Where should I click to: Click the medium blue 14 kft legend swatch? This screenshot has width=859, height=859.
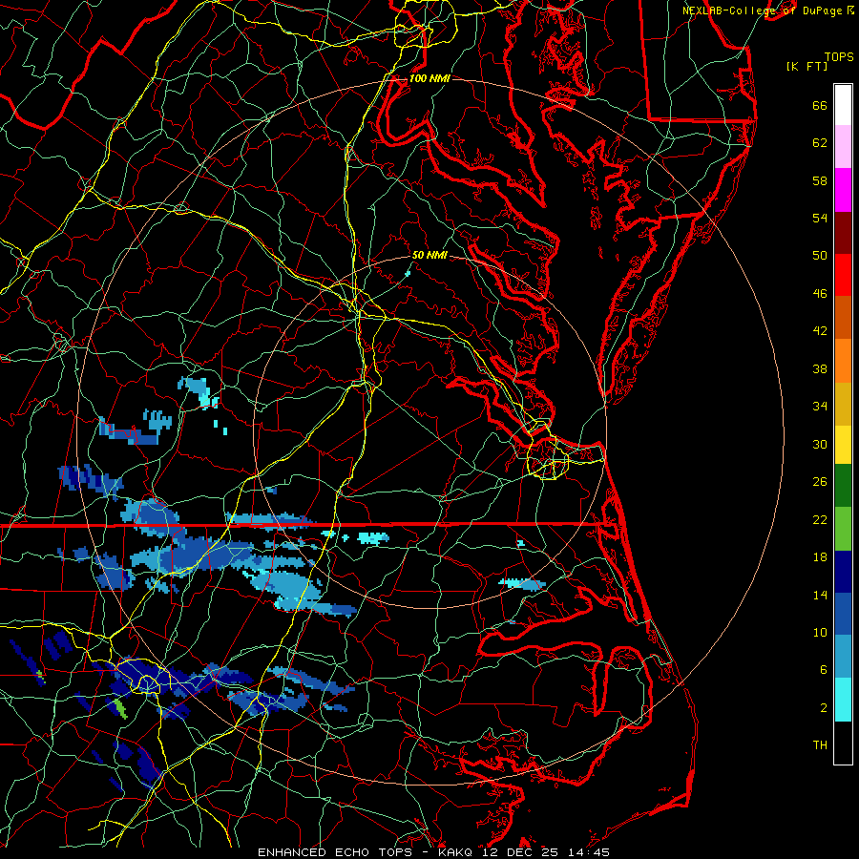click(843, 615)
